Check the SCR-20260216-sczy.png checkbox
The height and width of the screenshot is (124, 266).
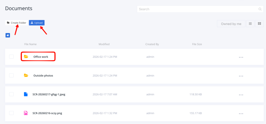(x=11, y=113)
